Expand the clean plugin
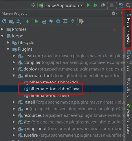Screen dimensions: 132x141 pos(14,56)
